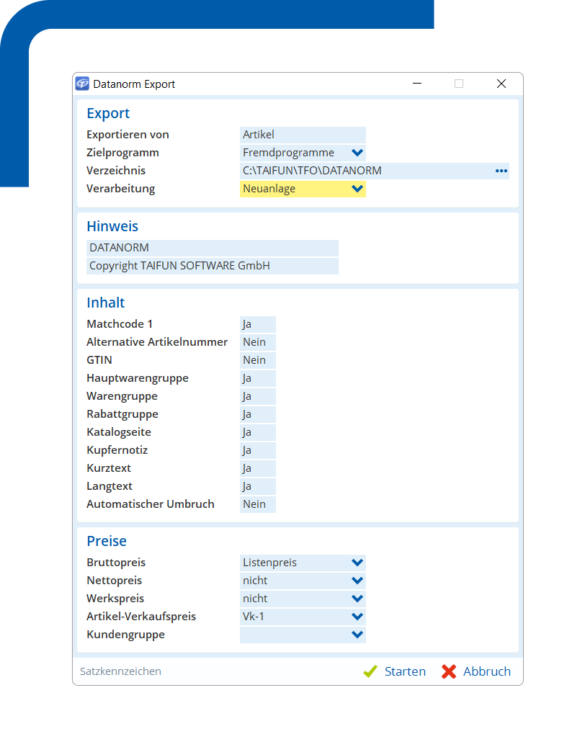Minimize the Datanorm Export window
The height and width of the screenshot is (729, 567).
click(416, 84)
